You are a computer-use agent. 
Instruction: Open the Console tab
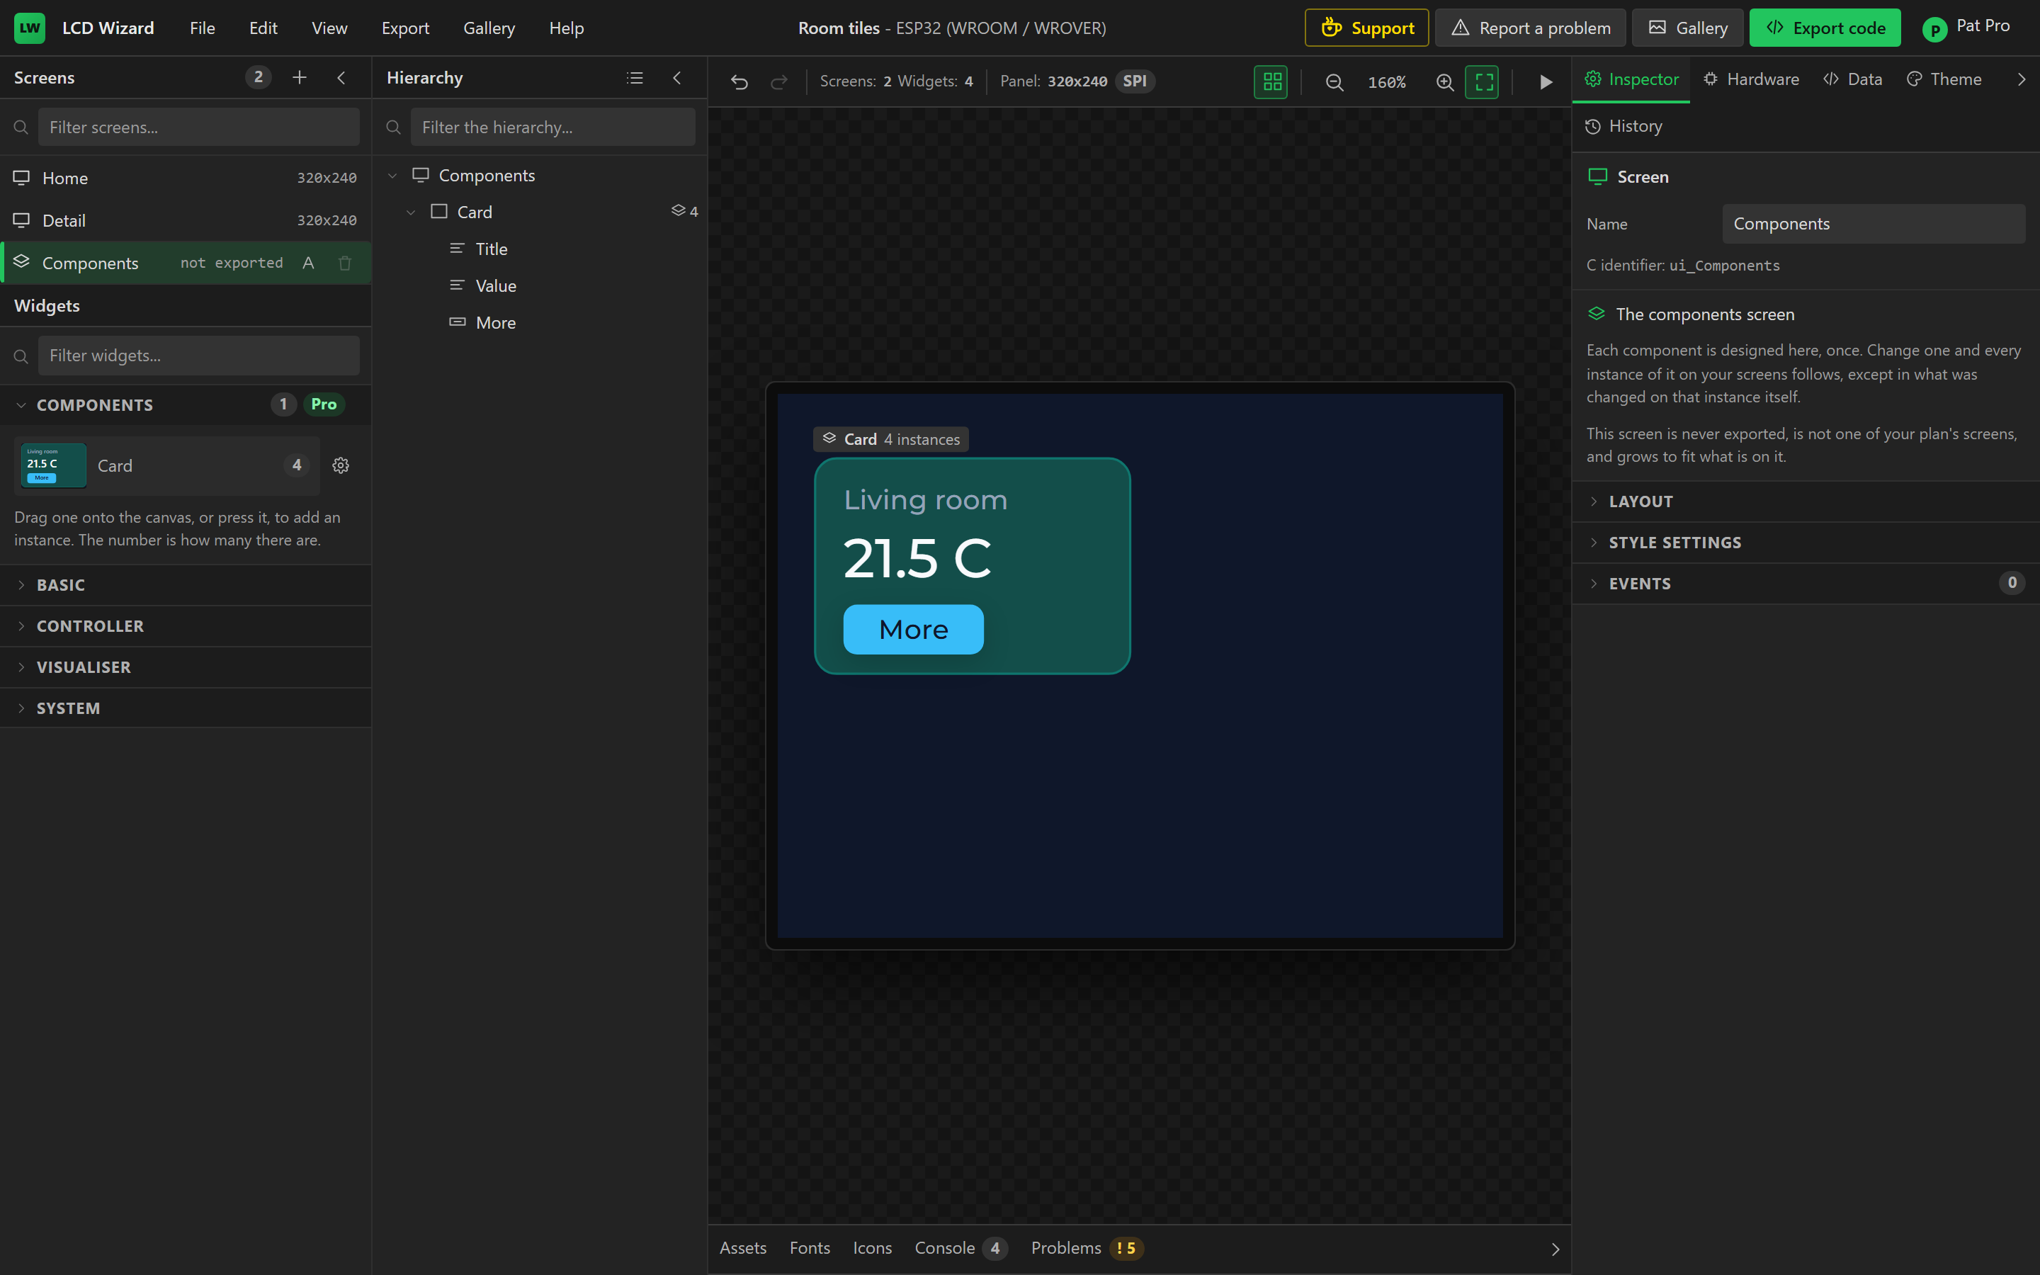point(960,1249)
